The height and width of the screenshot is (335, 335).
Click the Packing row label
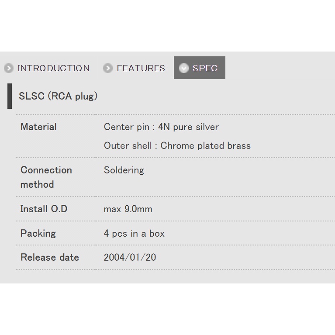click(38, 233)
